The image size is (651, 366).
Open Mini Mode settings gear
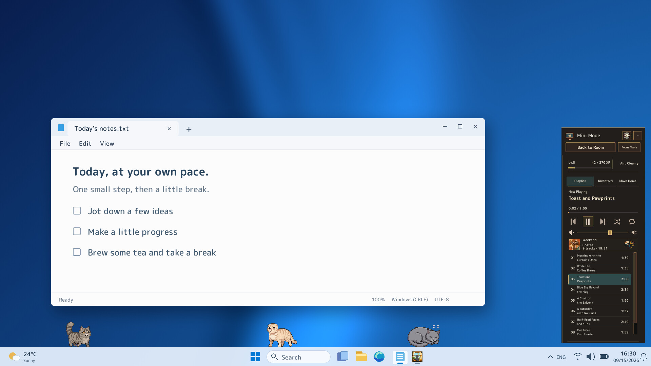[627, 136]
